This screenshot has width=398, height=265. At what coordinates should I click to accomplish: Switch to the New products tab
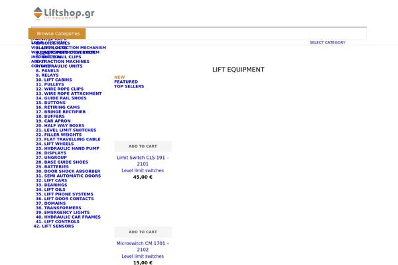tap(119, 78)
